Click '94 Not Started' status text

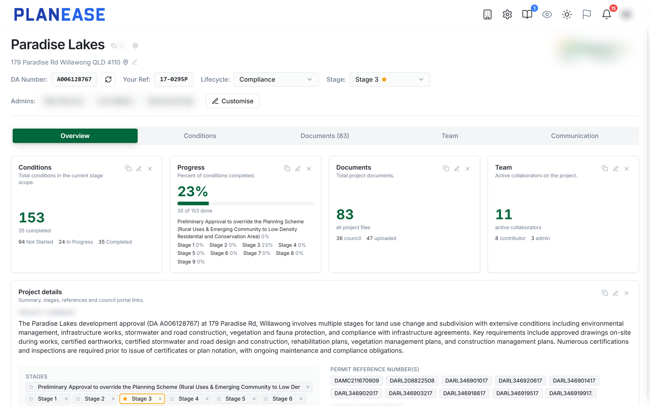click(36, 242)
